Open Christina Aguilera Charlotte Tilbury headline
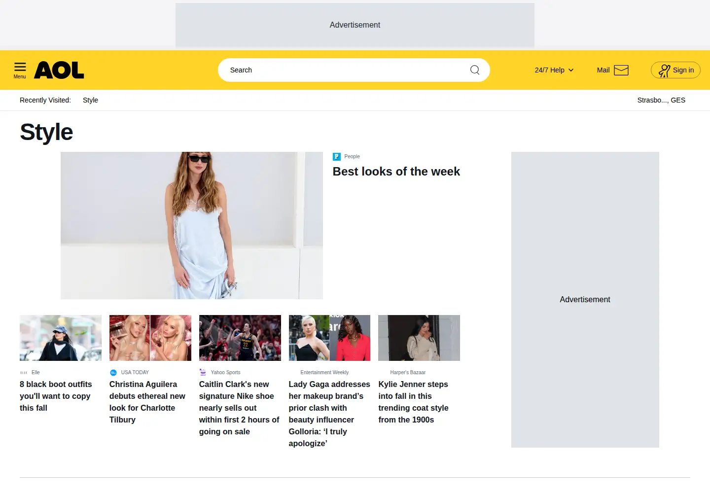Viewport: 710px width, 493px height. (x=147, y=402)
